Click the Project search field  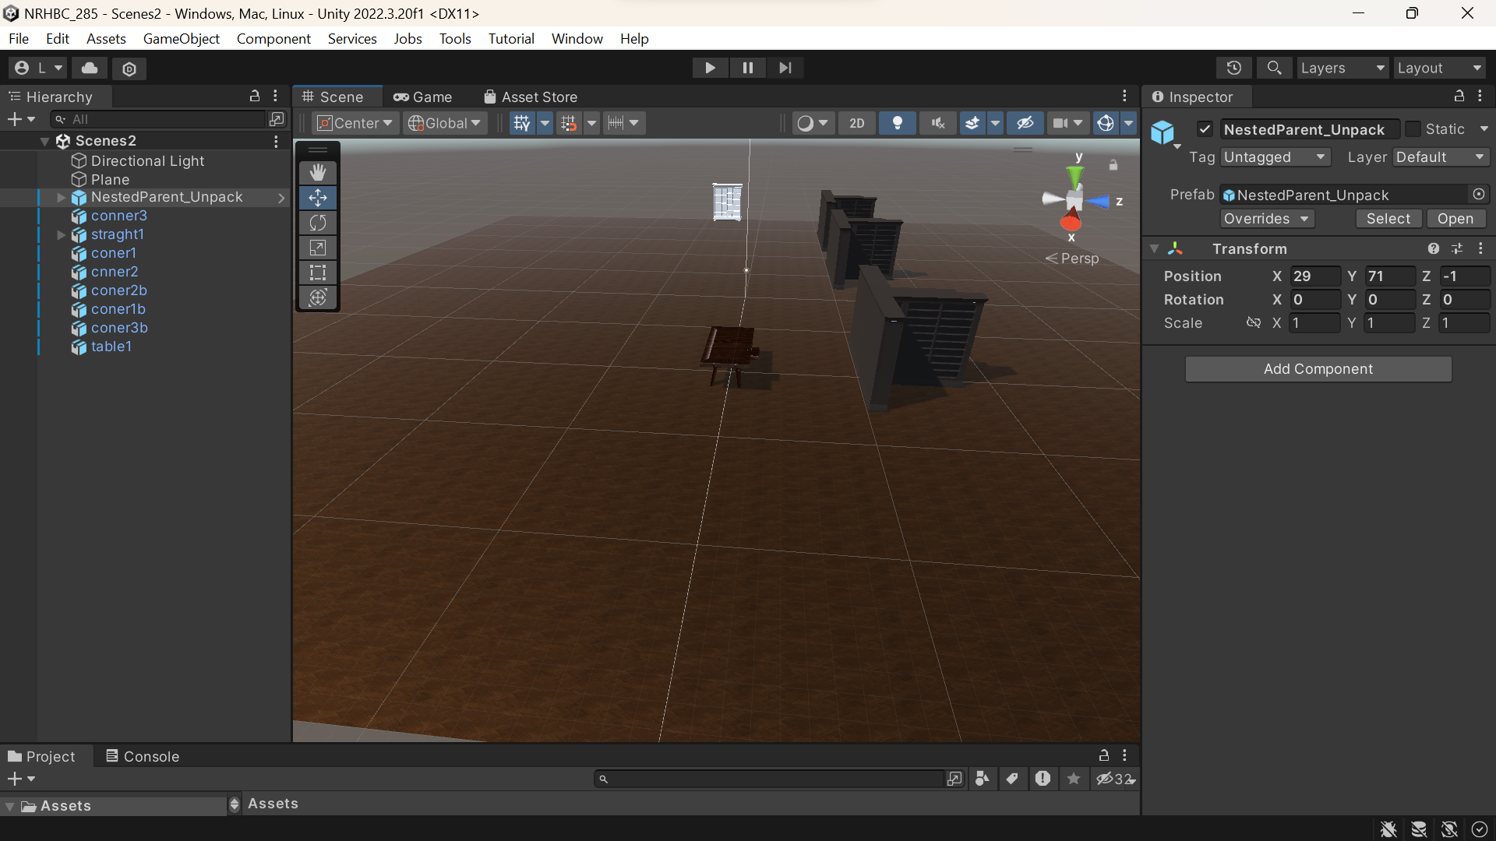768,779
